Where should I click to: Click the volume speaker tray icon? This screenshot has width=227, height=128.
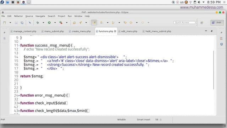(199, 2)
